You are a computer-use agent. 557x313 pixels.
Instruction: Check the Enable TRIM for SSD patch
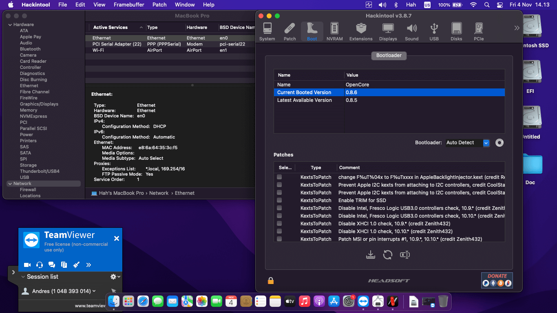279,200
